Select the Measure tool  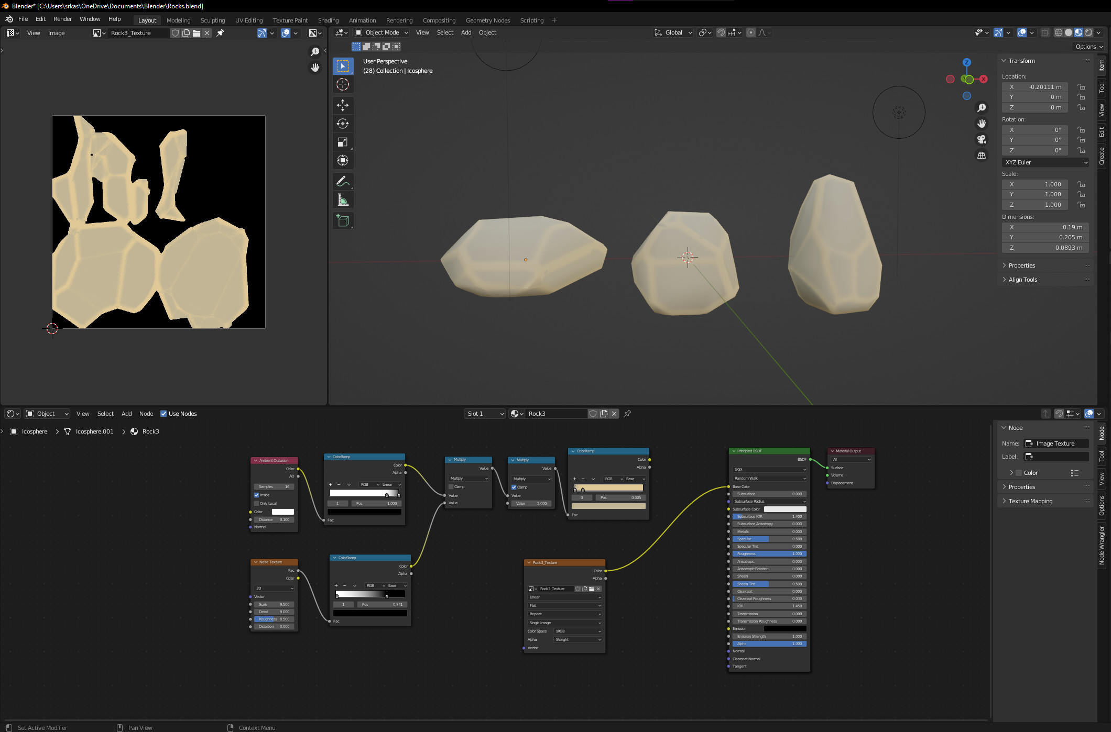343,200
